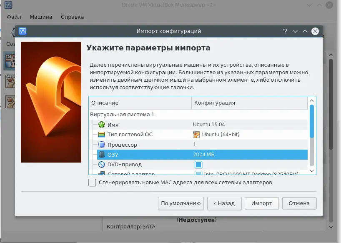Screen dimensions: 341x243
Task: Click the settings list scroll-down arrow
Action: click(311, 170)
